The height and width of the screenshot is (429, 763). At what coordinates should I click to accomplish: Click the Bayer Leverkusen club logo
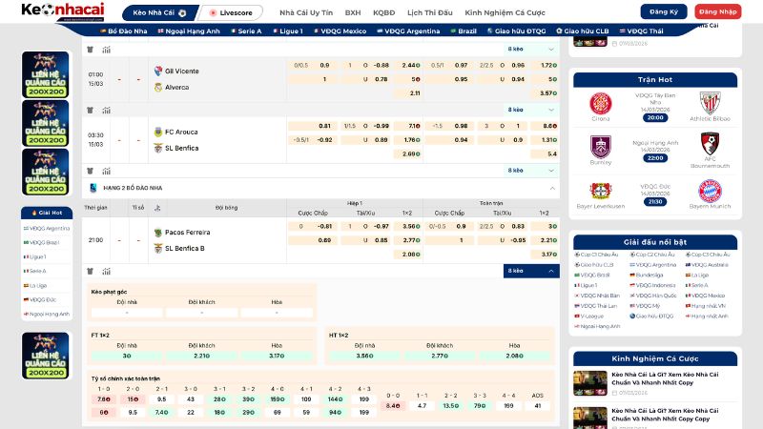coord(600,190)
